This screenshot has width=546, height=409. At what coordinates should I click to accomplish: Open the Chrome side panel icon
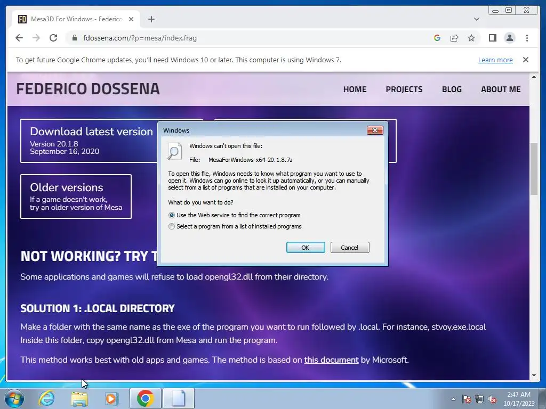(492, 38)
